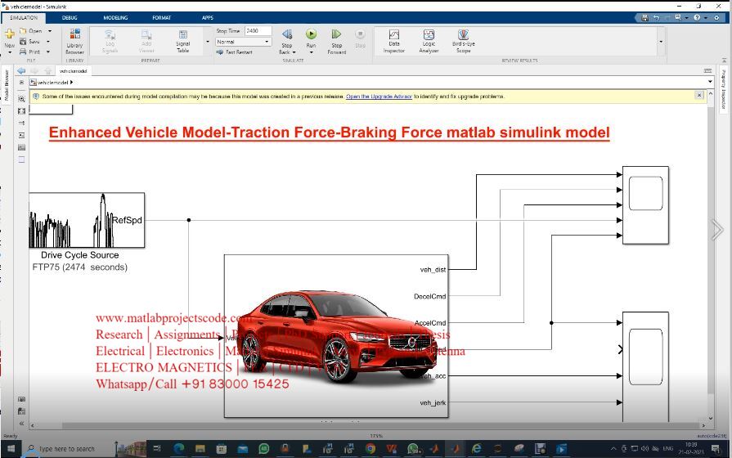The width and height of the screenshot is (732, 458).
Task: Expand the Normal simulation mode dropdown
Action: (267, 42)
